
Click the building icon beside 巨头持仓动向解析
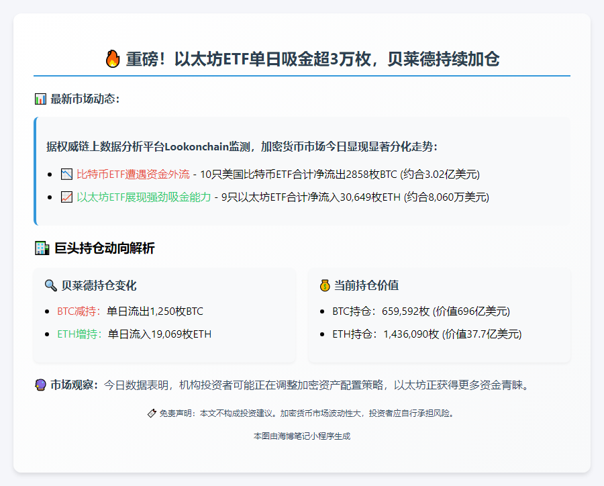(x=42, y=248)
